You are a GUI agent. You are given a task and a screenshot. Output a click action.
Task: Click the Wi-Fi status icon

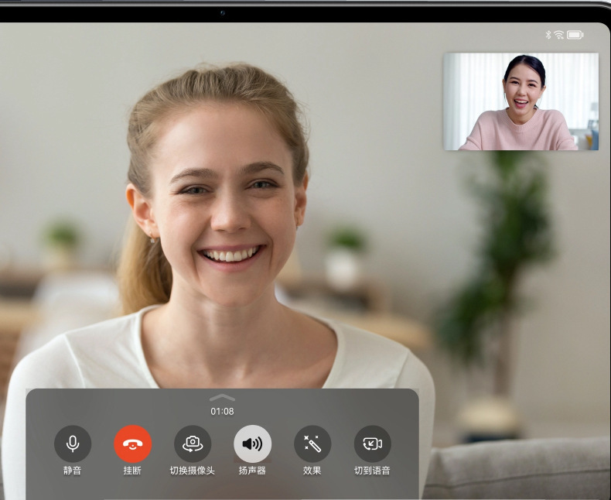[558, 35]
